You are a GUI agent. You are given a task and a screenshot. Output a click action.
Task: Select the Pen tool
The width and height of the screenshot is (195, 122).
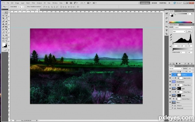coord(3,32)
